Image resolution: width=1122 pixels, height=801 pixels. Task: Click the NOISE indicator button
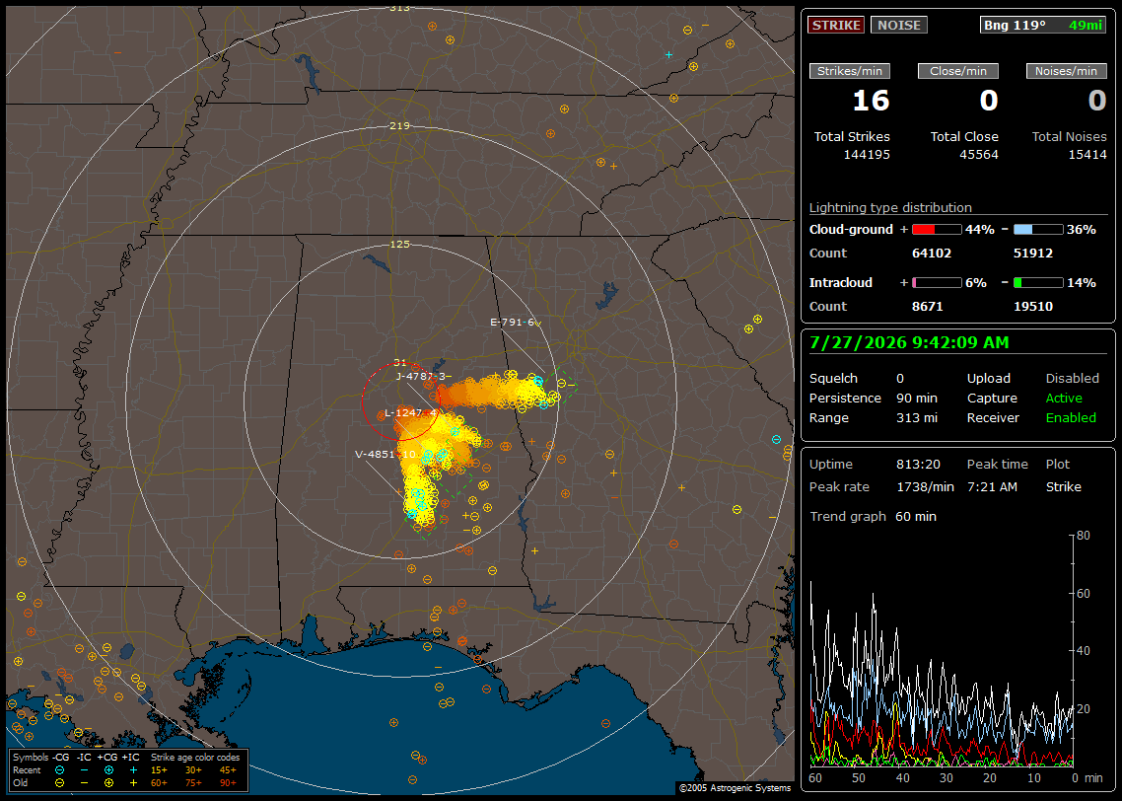coord(899,25)
